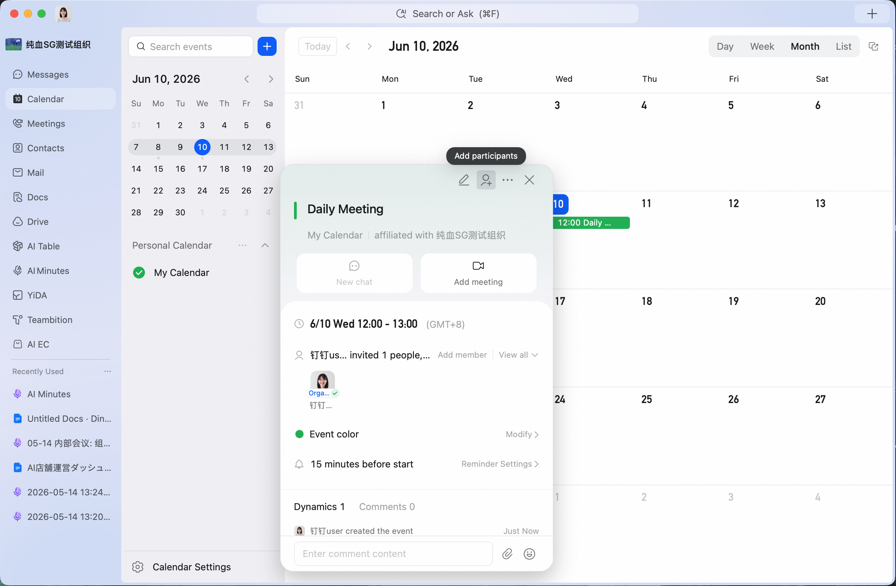Open the emoji picker in comment box
Screen dimensions: 896x586
(529, 554)
